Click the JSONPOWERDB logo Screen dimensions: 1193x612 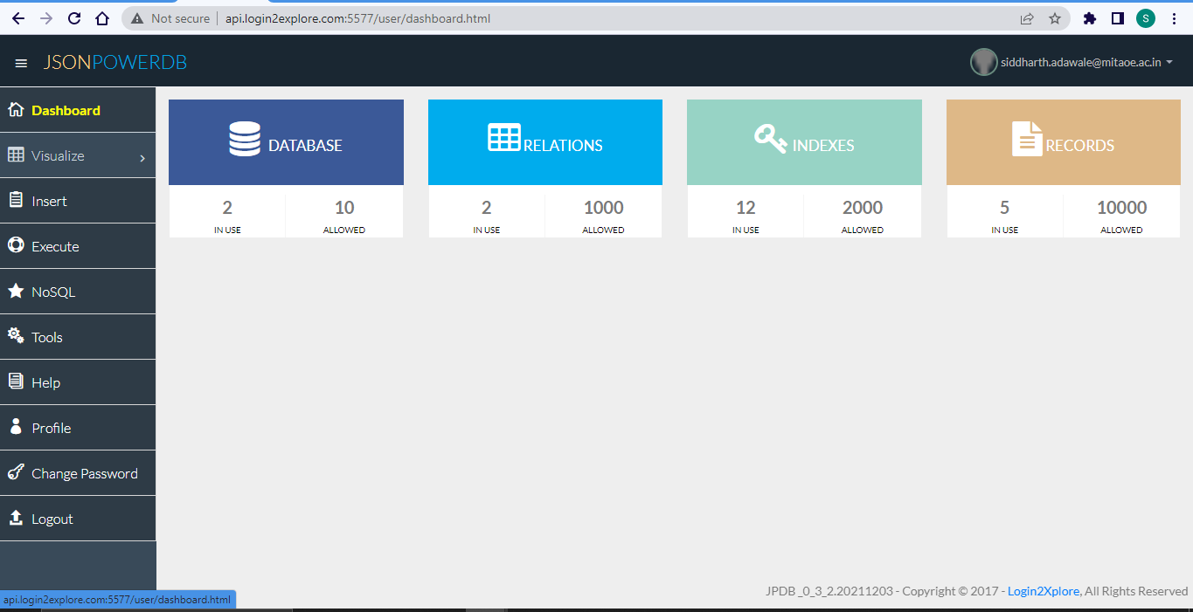(115, 63)
